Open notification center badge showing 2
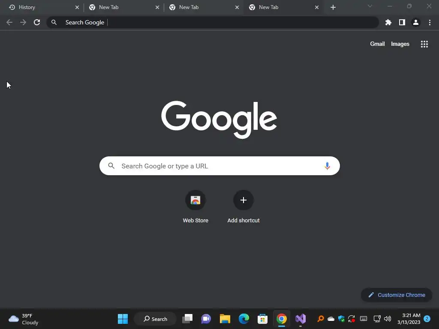The height and width of the screenshot is (329, 439). (x=427, y=319)
